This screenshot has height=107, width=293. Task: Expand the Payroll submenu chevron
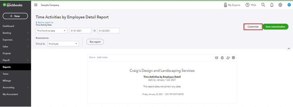28,60
